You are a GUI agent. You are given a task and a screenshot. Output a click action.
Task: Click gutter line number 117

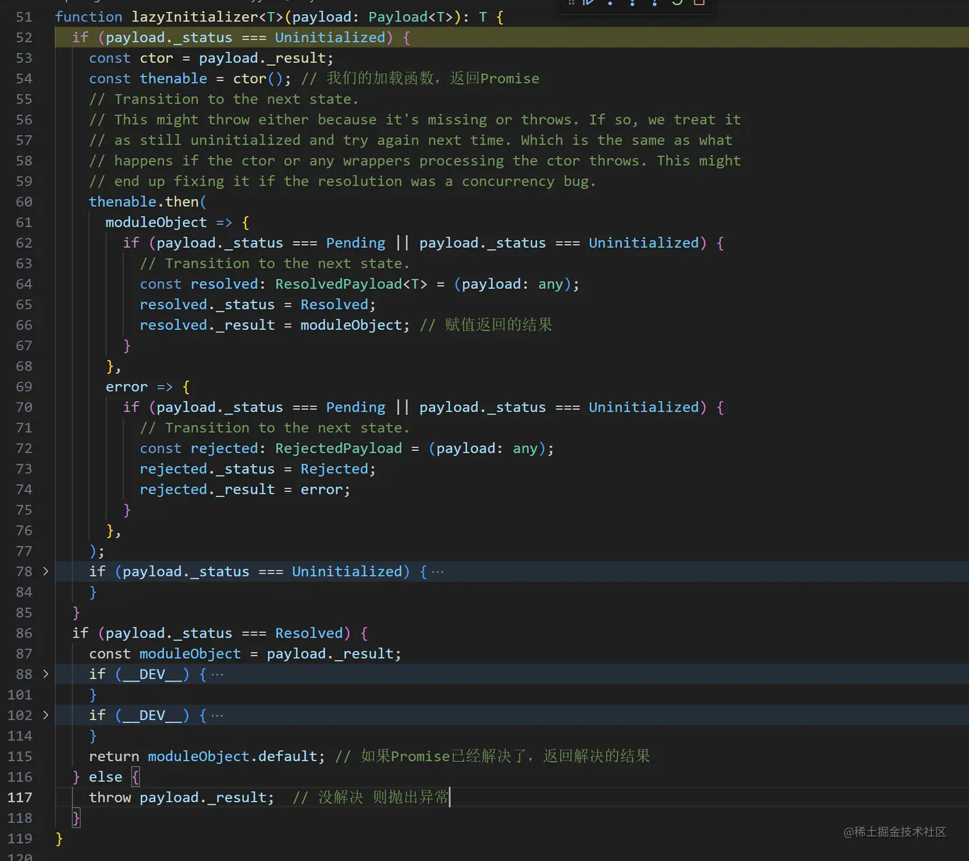pyautogui.click(x=19, y=798)
